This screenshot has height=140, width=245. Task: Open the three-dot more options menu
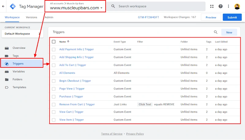(x=228, y=6)
